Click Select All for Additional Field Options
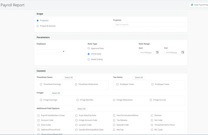This screenshot has height=135, width=208. click(81, 109)
